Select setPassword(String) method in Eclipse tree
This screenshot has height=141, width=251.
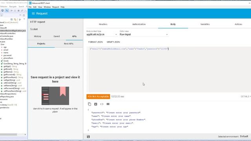(14, 89)
